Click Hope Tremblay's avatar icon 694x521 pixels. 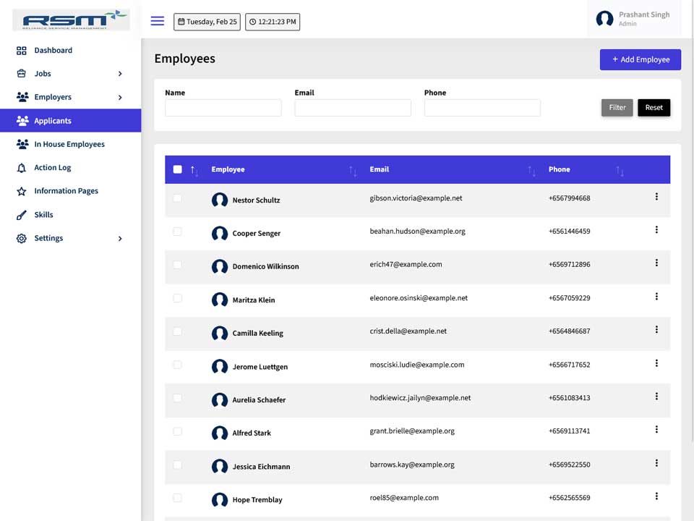point(220,500)
